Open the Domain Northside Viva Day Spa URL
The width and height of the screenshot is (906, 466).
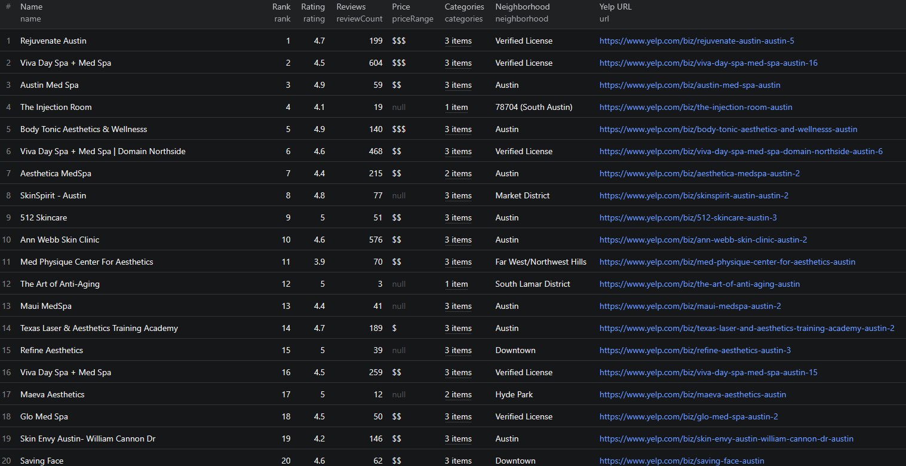pyautogui.click(x=741, y=151)
